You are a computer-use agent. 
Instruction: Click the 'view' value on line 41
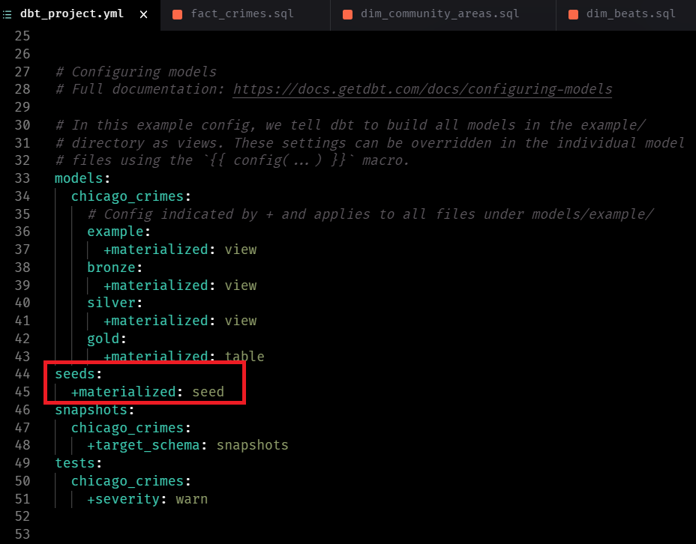241,321
